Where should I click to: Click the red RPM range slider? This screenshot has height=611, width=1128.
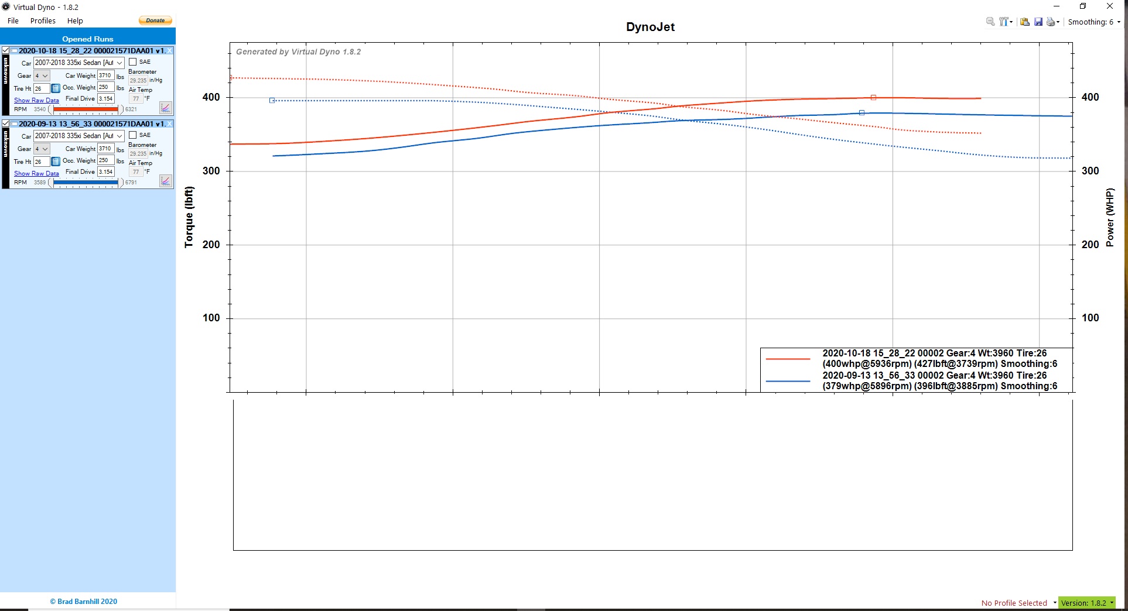86,109
